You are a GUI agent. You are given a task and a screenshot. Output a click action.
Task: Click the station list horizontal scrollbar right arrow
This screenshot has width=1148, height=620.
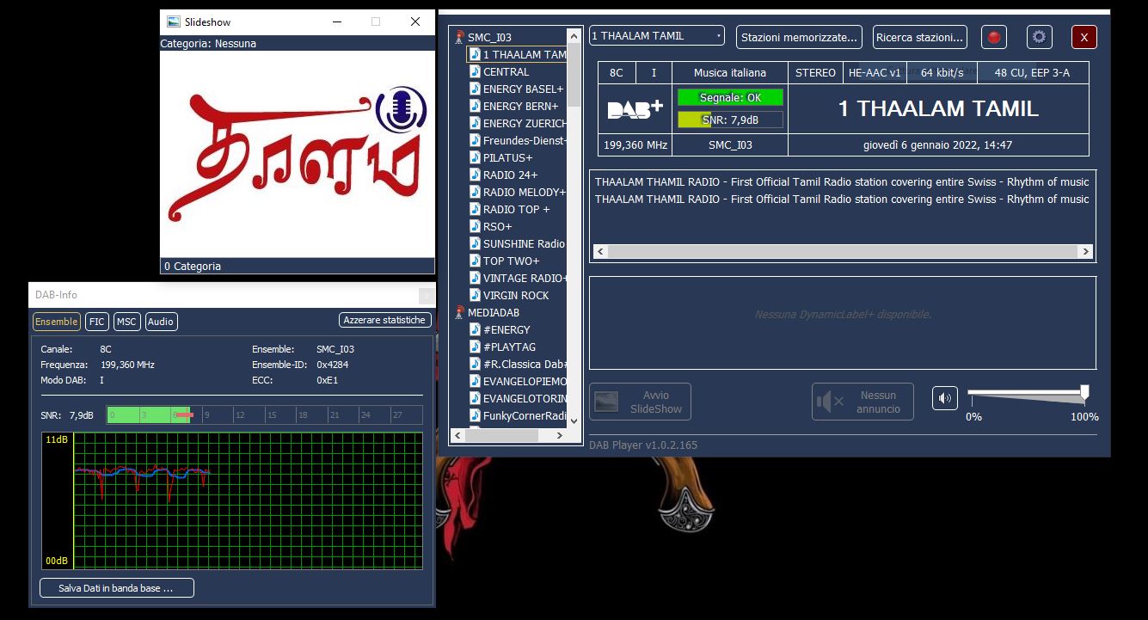click(x=559, y=436)
